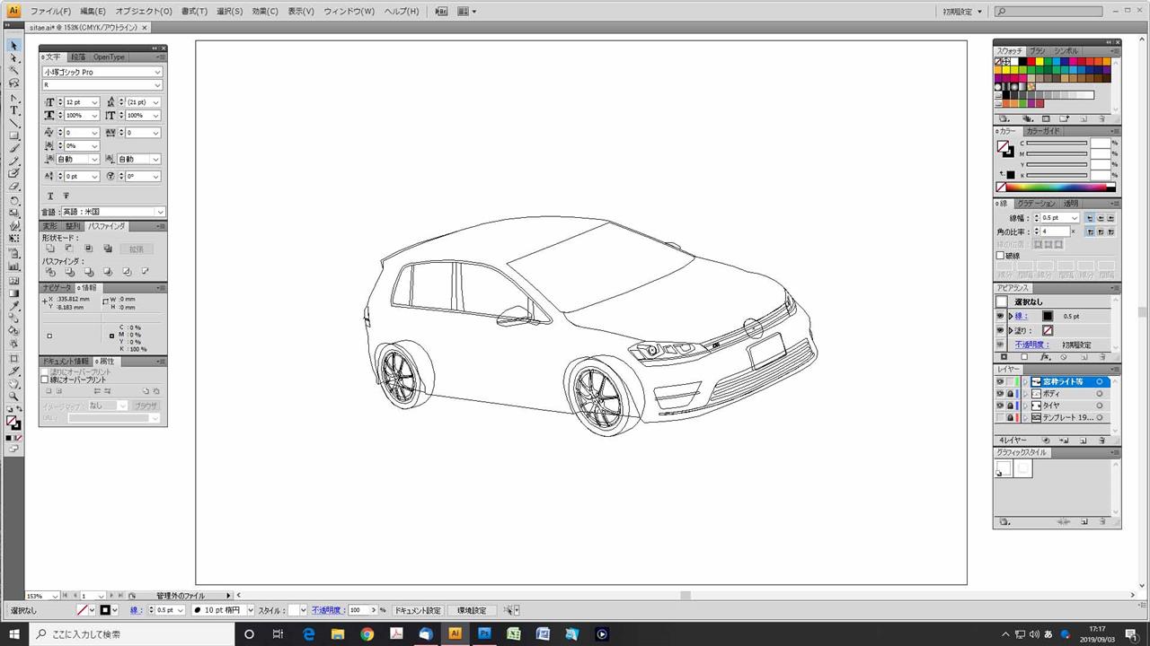Select the Rotate tool
This screenshot has height=646, width=1150.
tap(14, 200)
